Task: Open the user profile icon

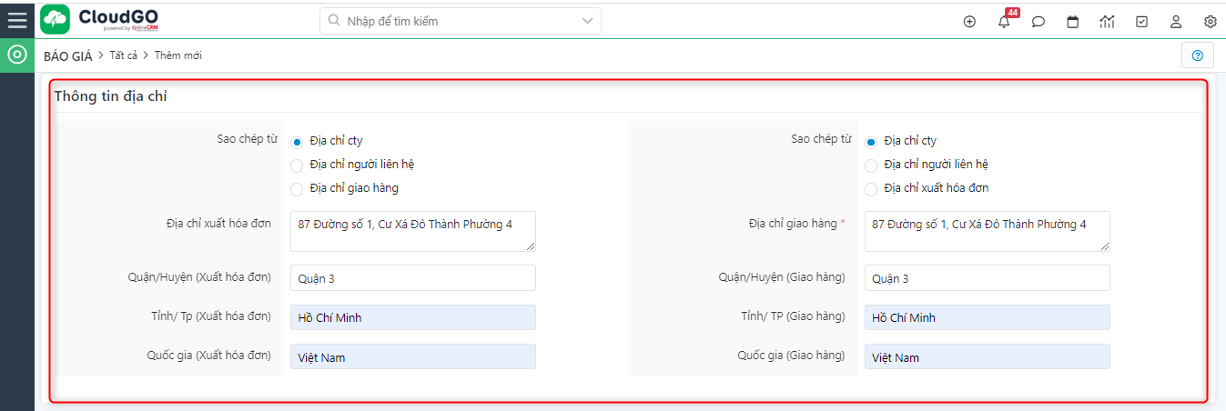Action: tap(1176, 22)
